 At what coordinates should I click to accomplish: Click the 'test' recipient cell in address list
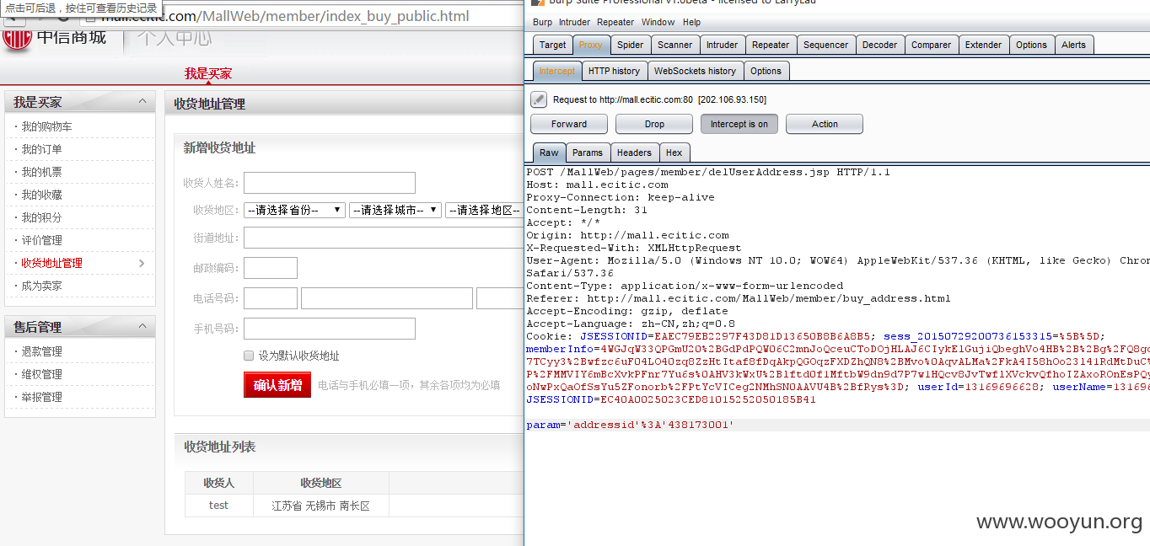pyautogui.click(x=219, y=506)
